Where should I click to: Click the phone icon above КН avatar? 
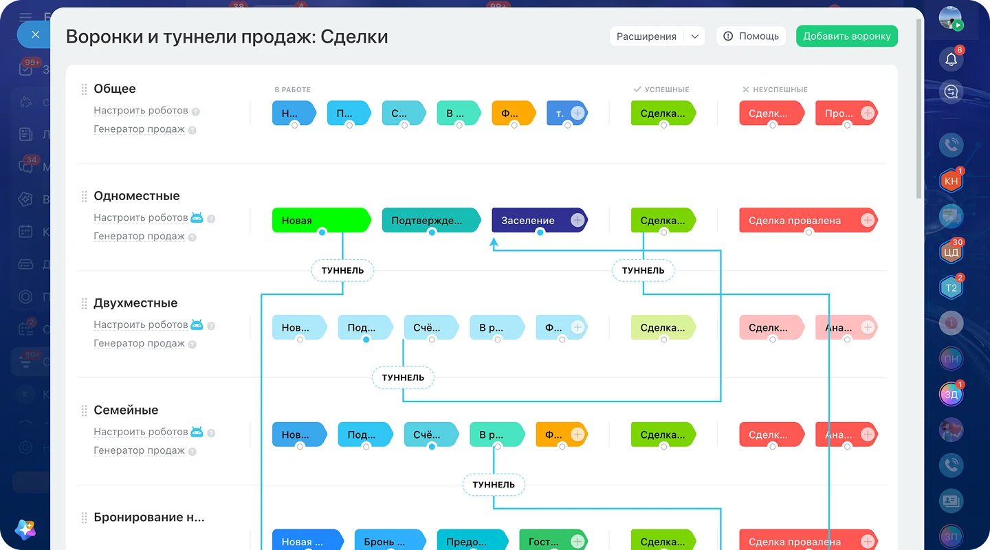951,145
